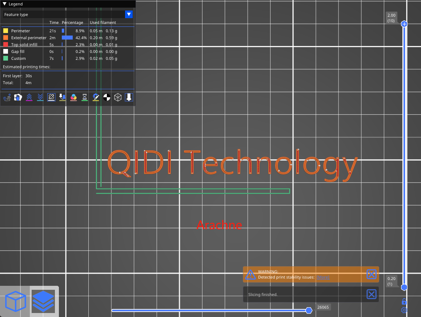Viewport: 421px width, 317px height.
Task: Dismiss the Slicing finished notification
Action: tap(371, 294)
